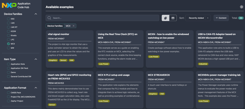Focus the Search input field
245x109 pixels.
[105, 18]
